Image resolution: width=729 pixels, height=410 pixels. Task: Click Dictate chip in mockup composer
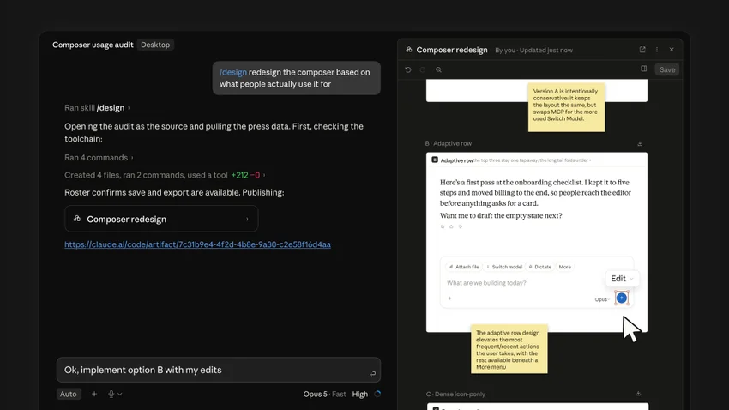(539, 267)
